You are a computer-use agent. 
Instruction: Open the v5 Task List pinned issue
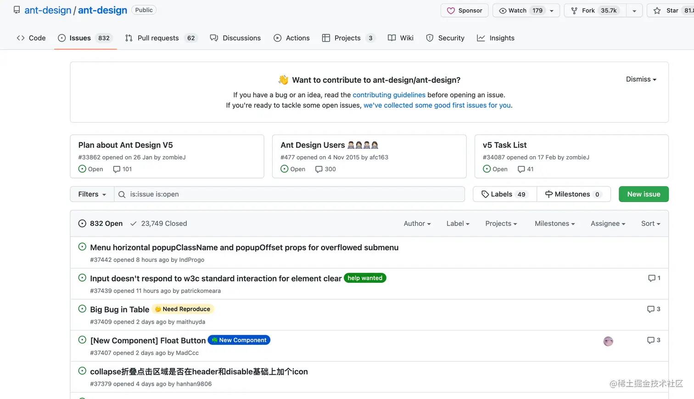pos(504,145)
